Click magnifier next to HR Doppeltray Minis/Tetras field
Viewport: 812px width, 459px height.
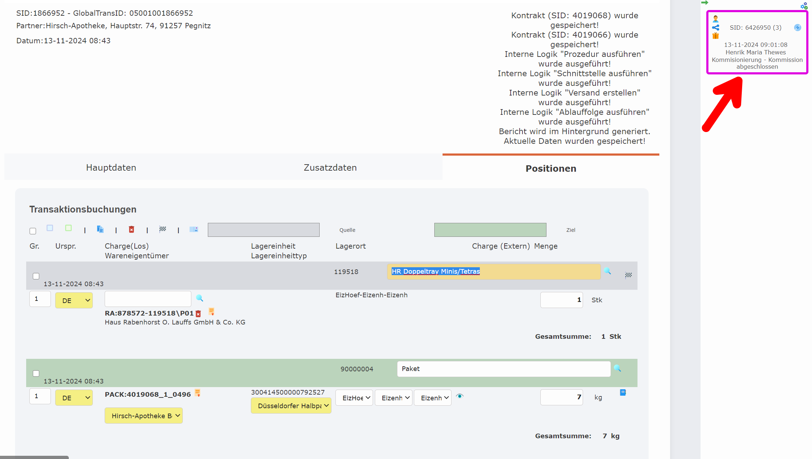pos(607,271)
